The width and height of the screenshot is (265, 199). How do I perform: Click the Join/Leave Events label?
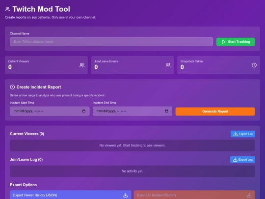106,61
